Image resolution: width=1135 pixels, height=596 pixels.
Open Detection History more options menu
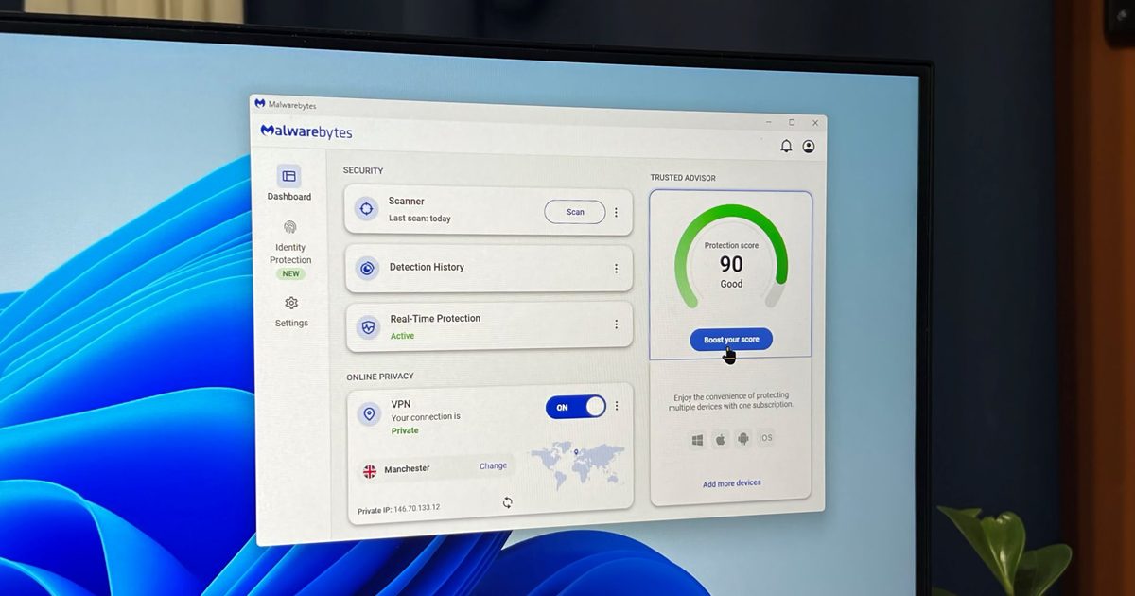point(616,269)
